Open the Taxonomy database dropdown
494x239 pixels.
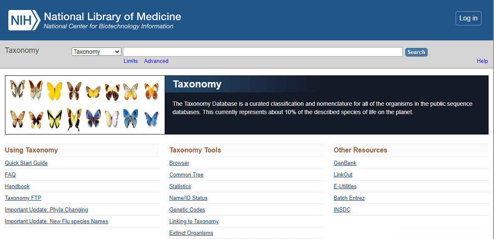coord(96,52)
